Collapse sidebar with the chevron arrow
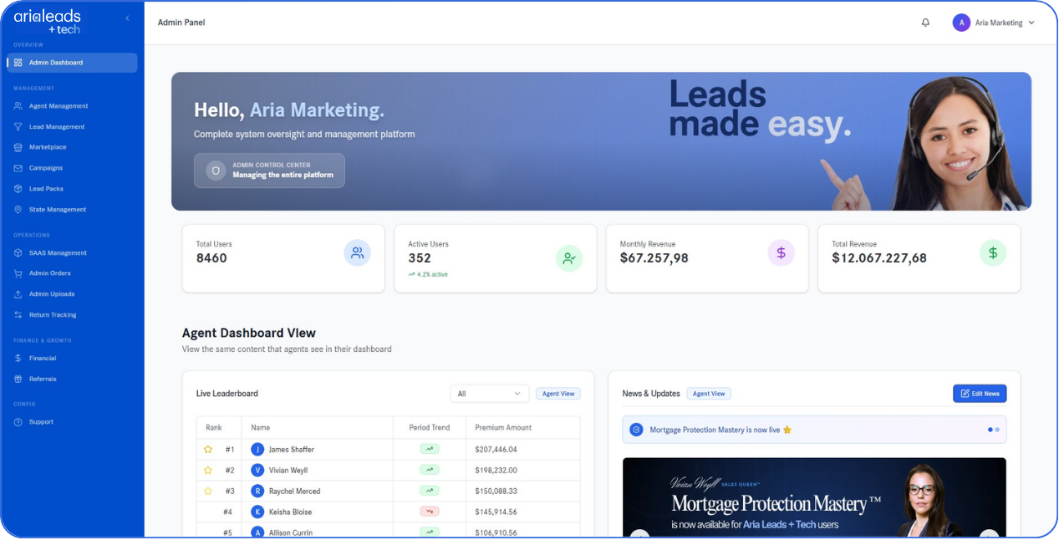 [x=127, y=18]
